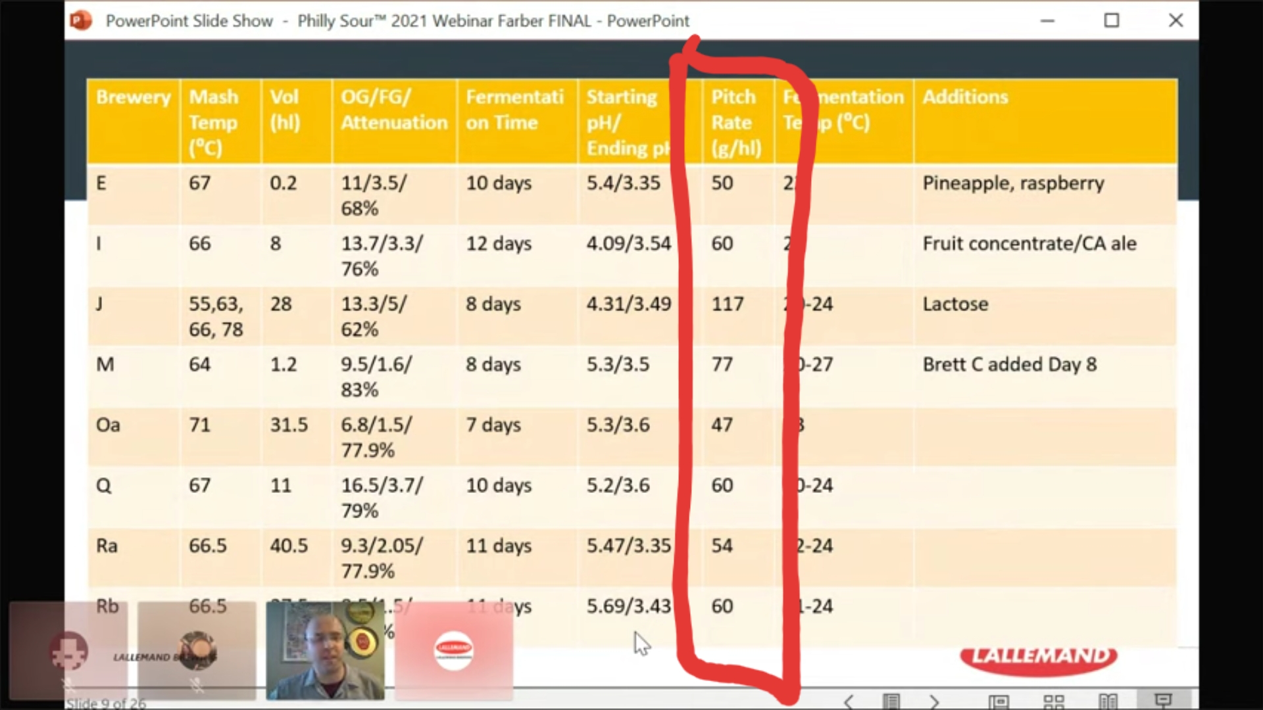This screenshot has height=710, width=1263.
Task: Select the Lallemand logo participant tile
Action: coord(453,650)
